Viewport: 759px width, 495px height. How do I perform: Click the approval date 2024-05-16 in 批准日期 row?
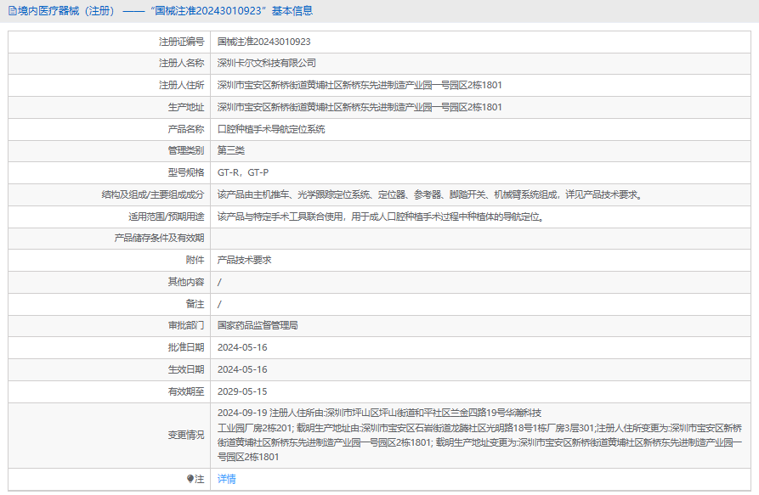coord(242,347)
